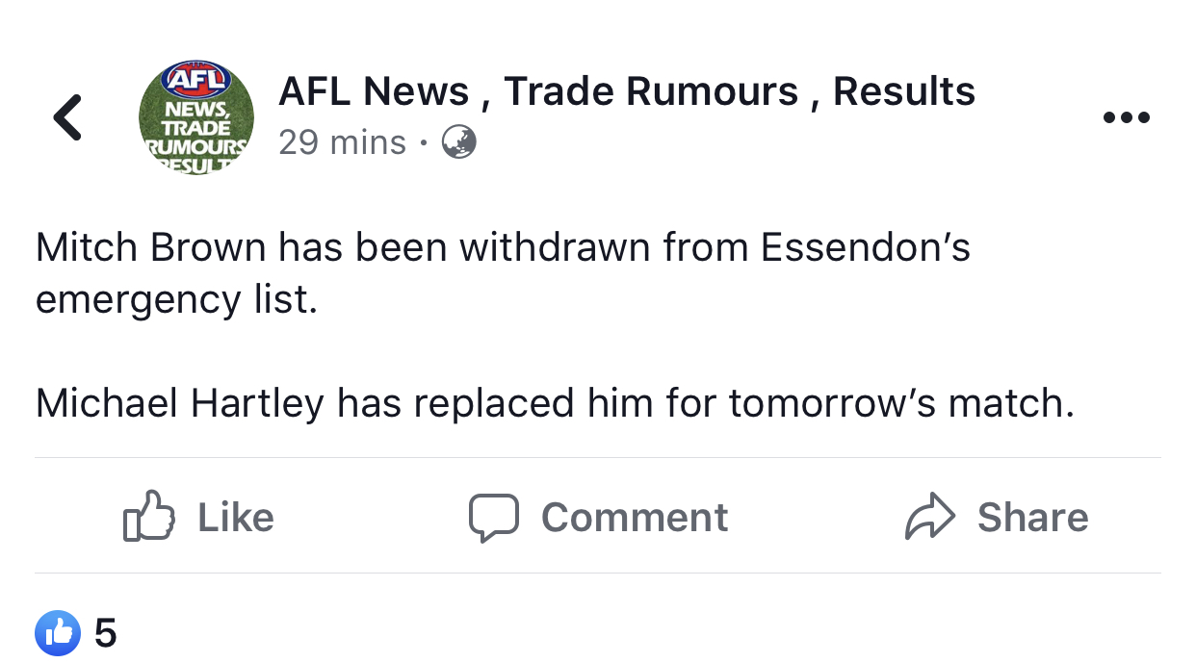Click the blue thumbs-up reaction icon
Image resolution: width=1196 pixels, height=663 pixels.
pos(58,633)
